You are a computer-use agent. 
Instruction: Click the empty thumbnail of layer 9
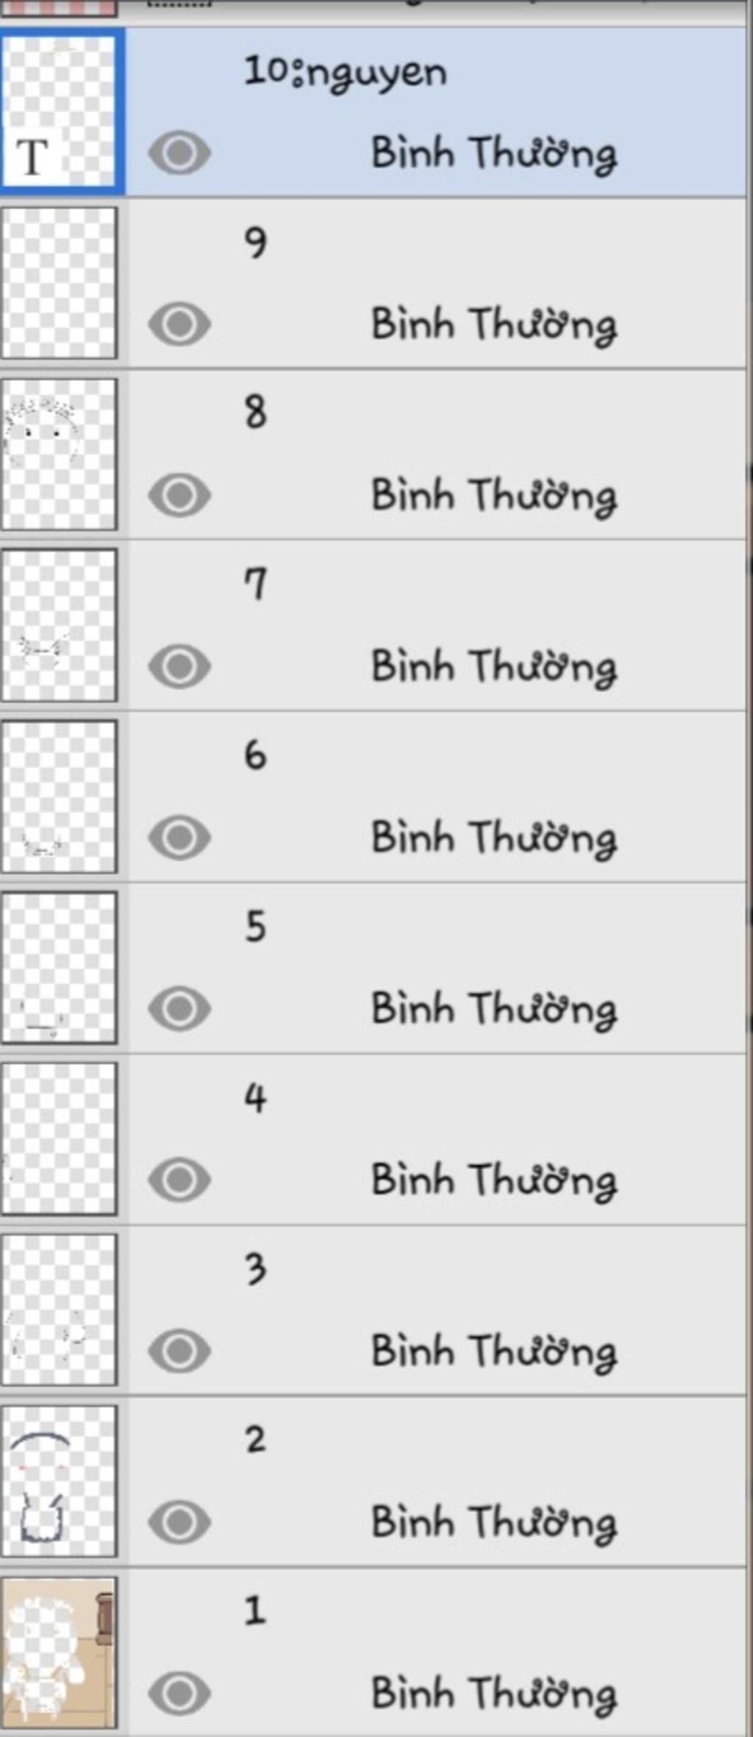pos(59,283)
